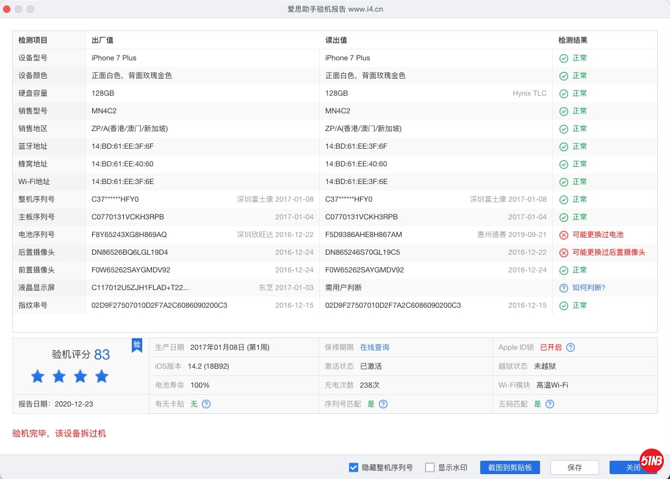Click the green check icon for 设备颜色

click(564, 76)
